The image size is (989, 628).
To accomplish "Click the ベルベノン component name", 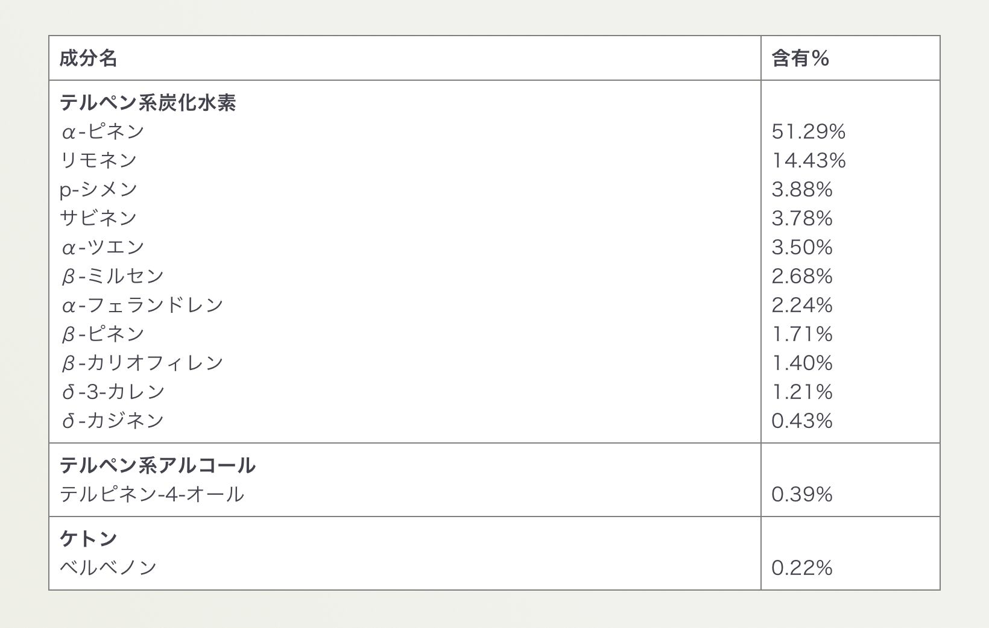I will tap(108, 568).
